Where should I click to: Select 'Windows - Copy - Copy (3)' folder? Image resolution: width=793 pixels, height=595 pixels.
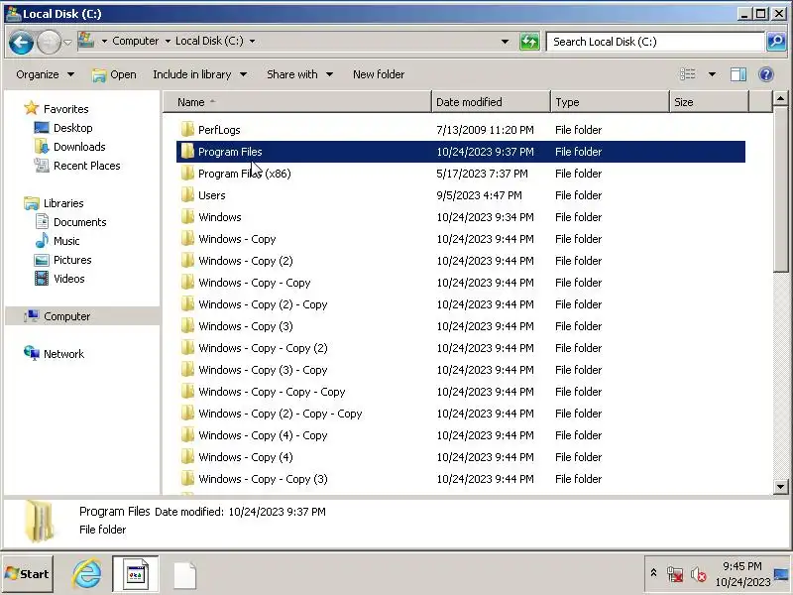[x=461, y=479]
